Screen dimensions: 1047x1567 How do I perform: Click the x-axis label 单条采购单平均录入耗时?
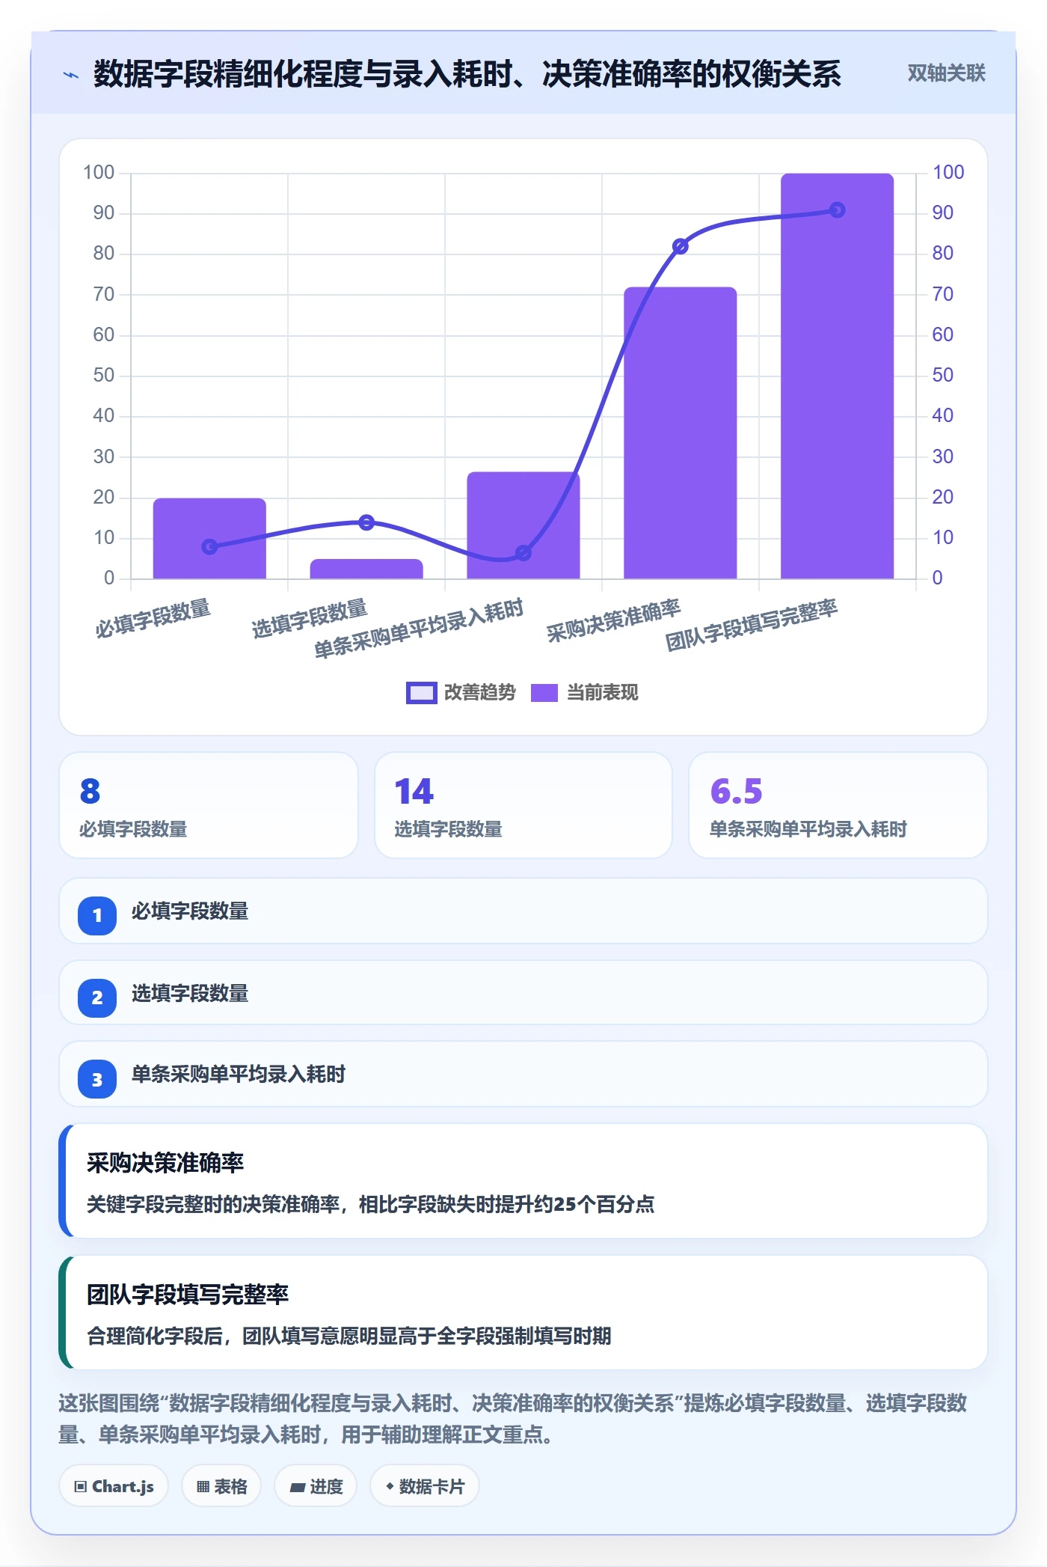[419, 629]
